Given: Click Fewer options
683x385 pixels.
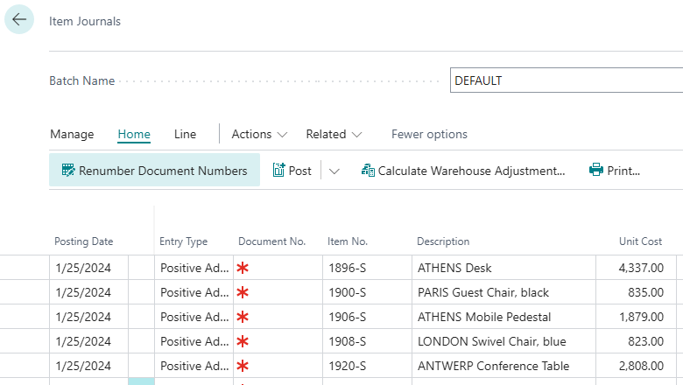Looking at the screenshot, I should pyautogui.click(x=429, y=134).
